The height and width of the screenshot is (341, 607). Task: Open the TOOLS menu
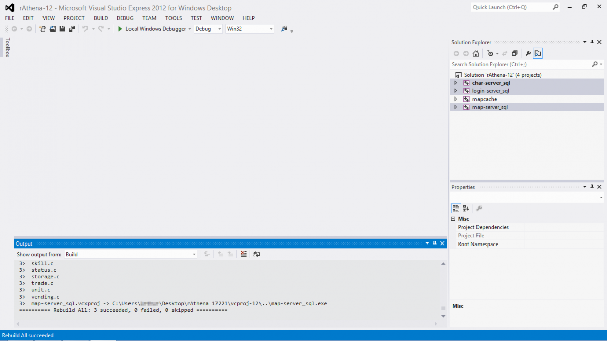tap(174, 18)
